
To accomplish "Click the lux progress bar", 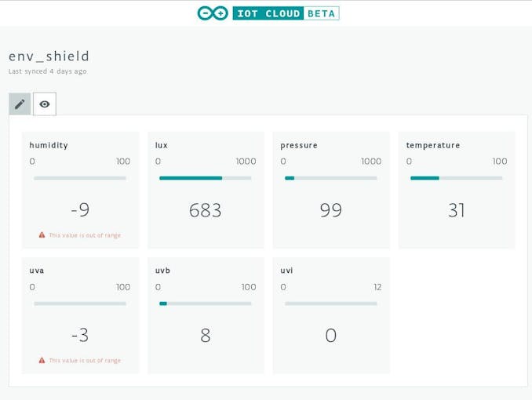I will pos(206,178).
